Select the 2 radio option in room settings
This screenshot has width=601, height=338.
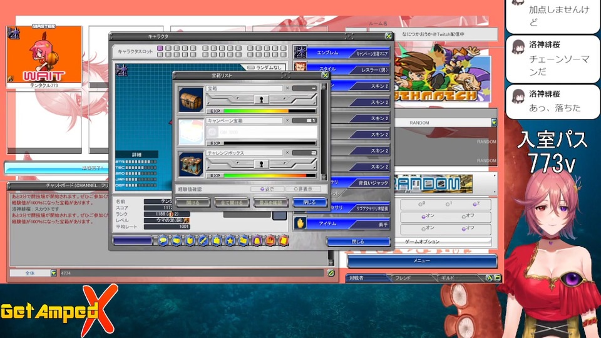point(476,204)
